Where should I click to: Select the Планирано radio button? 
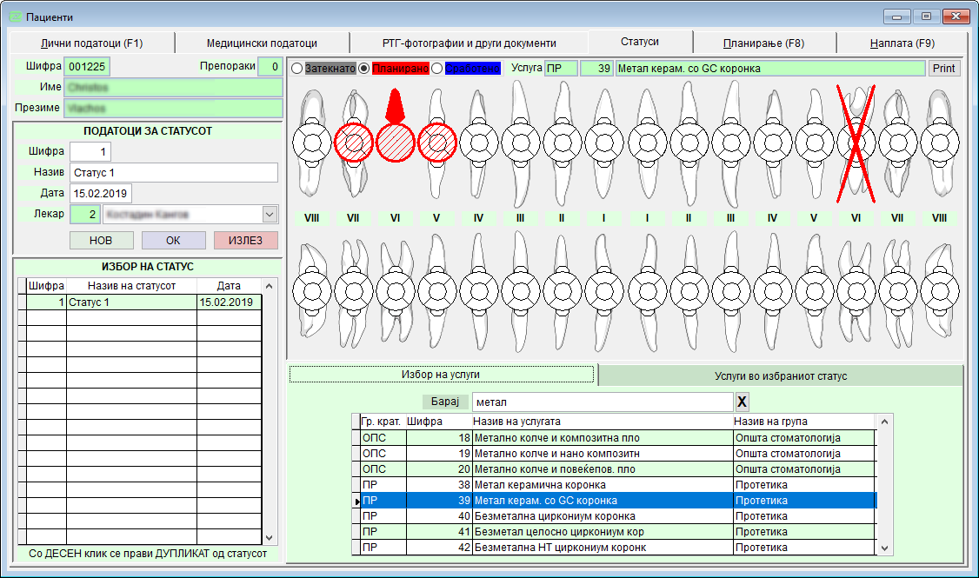[x=364, y=69]
